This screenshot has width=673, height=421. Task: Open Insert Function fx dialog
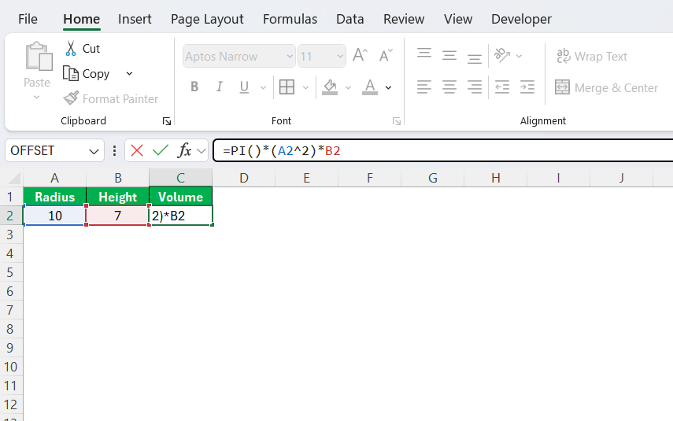(184, 150)
